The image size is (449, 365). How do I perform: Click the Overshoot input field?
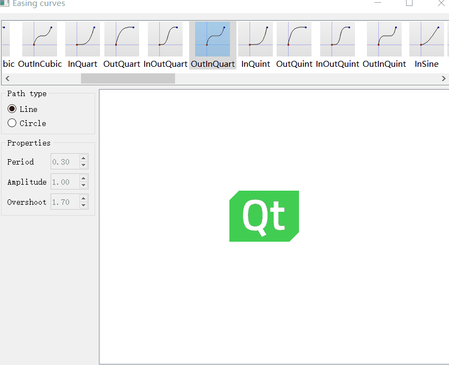65,202
